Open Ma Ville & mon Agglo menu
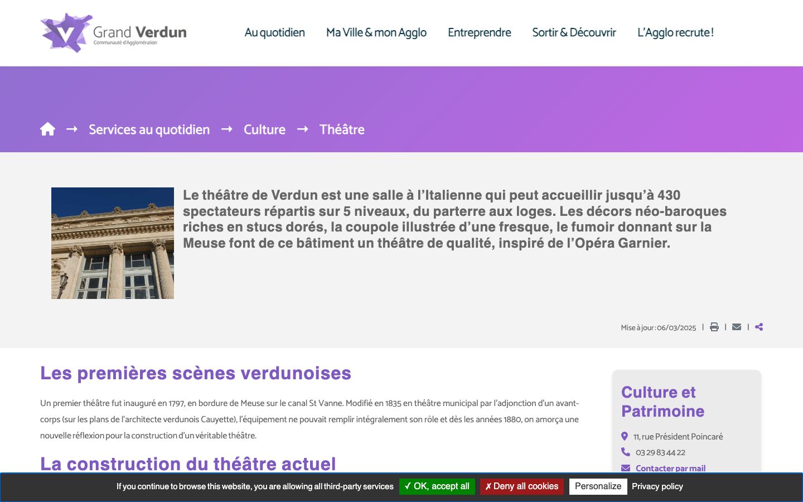 (x=376, y=32)
